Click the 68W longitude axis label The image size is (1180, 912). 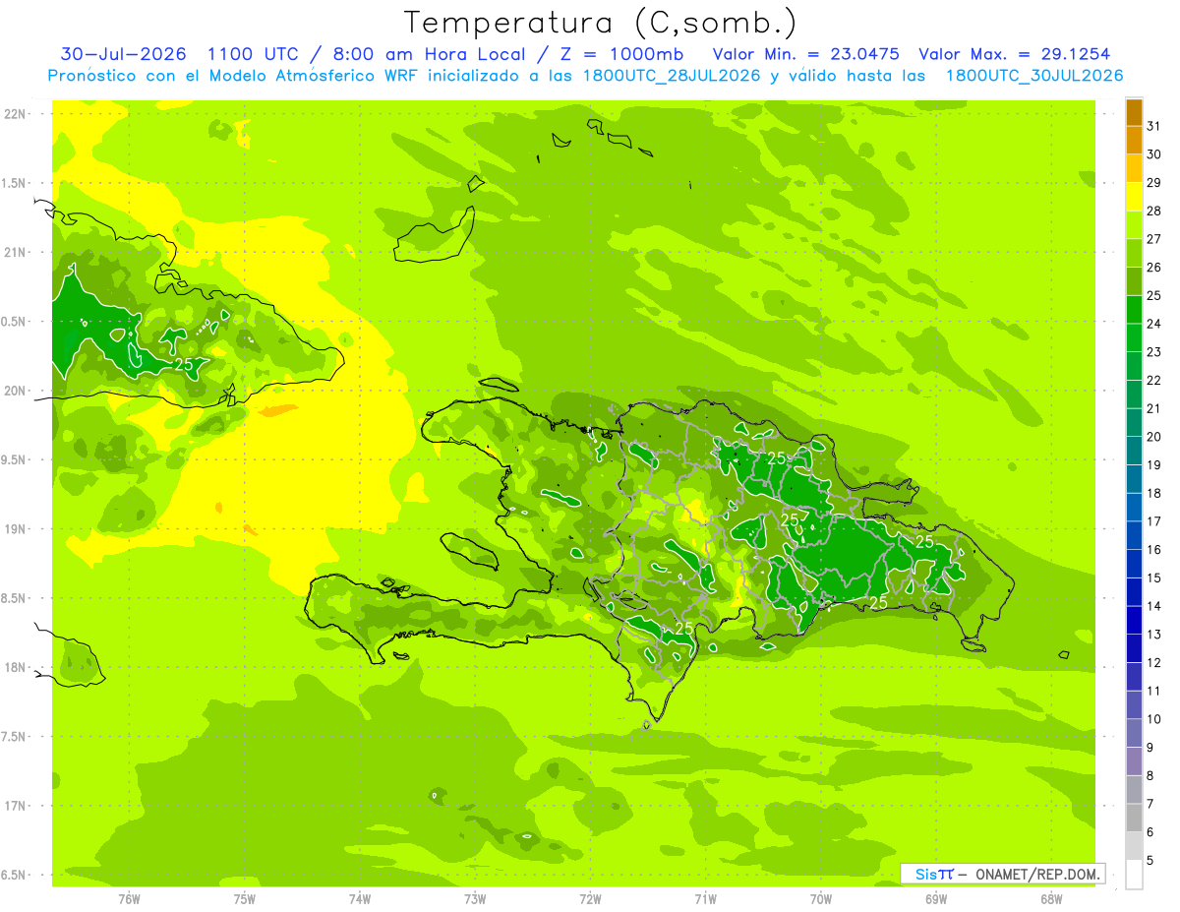point(1051,899)
